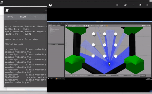Insert a sphere shape from the toolbar
The height and width of the screenshot is (94, 152).
point(87,26)
